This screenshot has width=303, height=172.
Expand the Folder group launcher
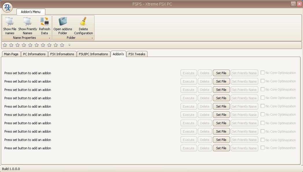pos(92,38)
